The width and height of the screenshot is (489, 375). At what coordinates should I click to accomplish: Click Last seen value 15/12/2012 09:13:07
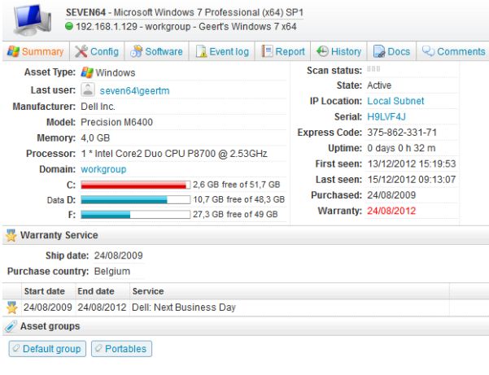coord(412,180)
